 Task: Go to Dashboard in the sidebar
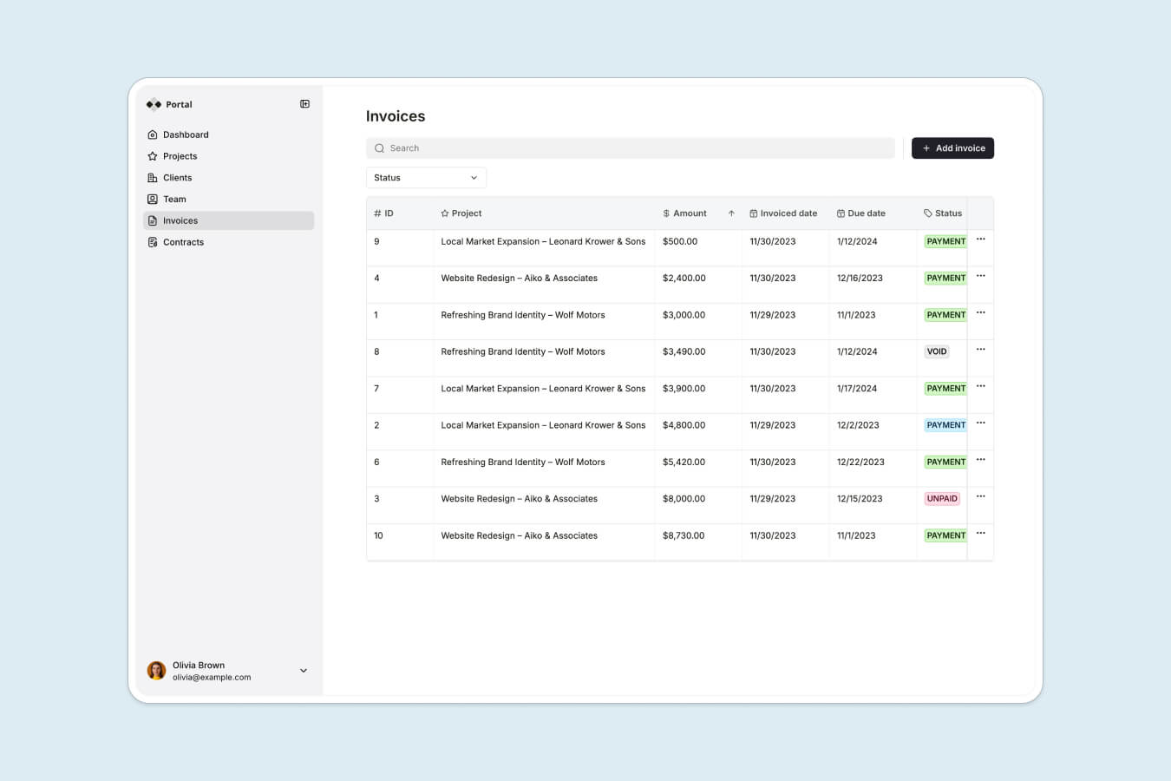pyautogui.click(x=228, y=135)
